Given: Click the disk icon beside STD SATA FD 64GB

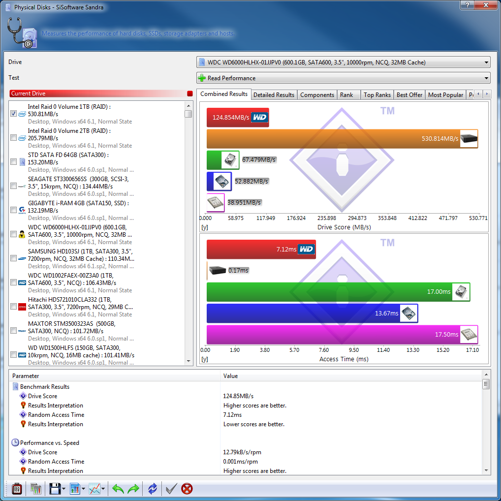Looking at the screenshot, I should pyautogui.click(x=22, y=162).
